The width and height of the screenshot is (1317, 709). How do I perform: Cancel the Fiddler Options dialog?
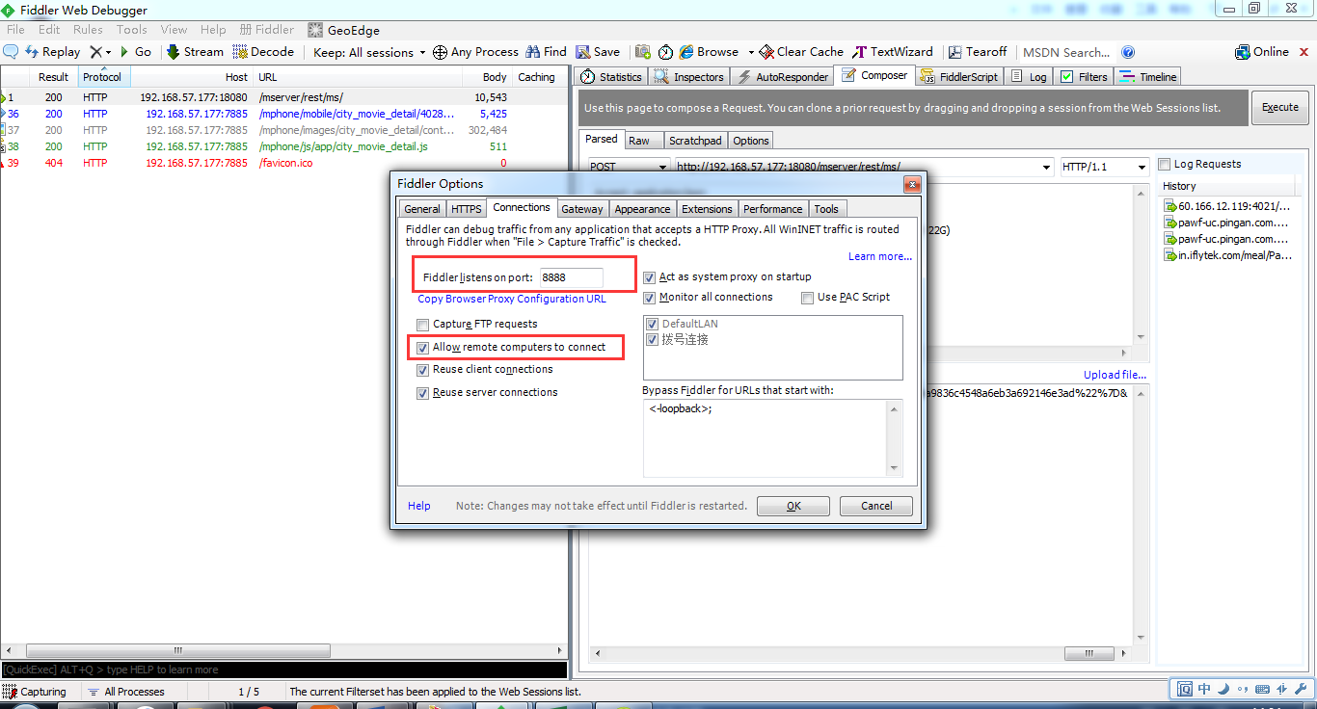pyautogui.click(x=876, y=506)
